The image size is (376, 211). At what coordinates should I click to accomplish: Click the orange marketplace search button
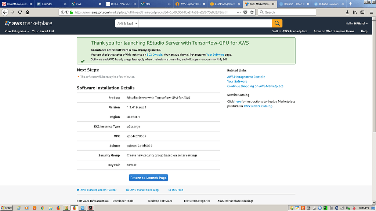277,23
